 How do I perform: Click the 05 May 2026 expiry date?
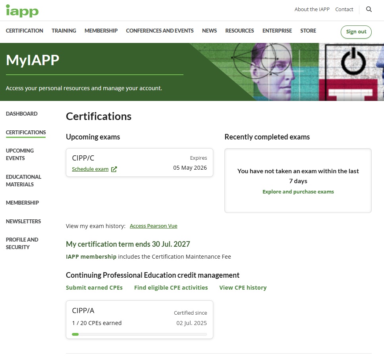(190, 168)
